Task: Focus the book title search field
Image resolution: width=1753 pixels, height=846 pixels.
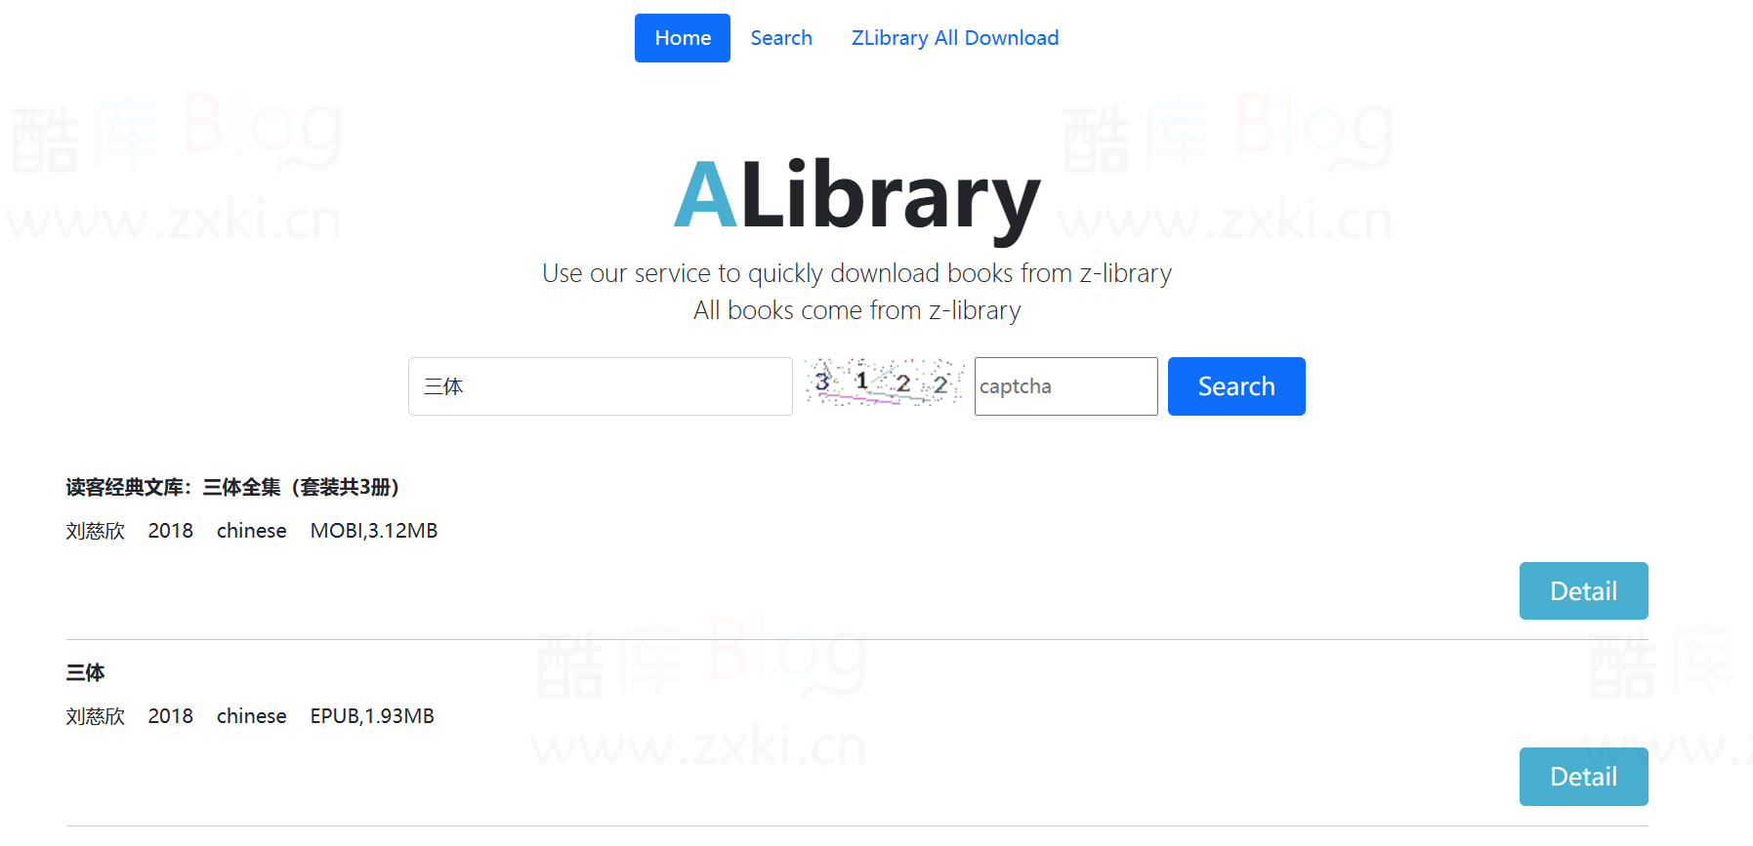Action: 601,386
